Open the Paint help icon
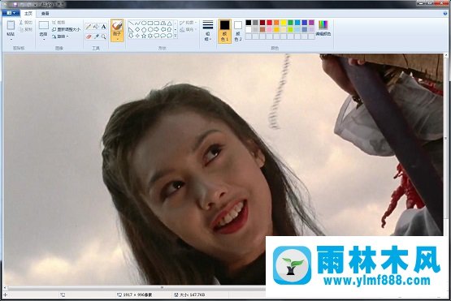The height and width of the screenshot is (301, 451). pyautogui.click(x=446, y=14)
